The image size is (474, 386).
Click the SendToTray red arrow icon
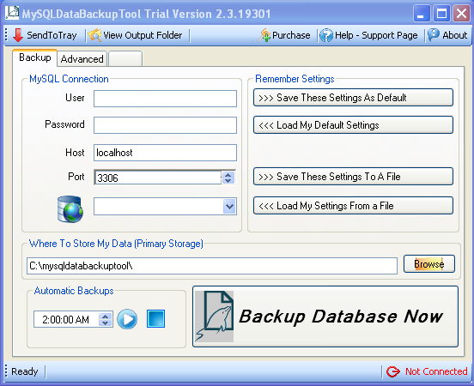[x=18, y=35]
